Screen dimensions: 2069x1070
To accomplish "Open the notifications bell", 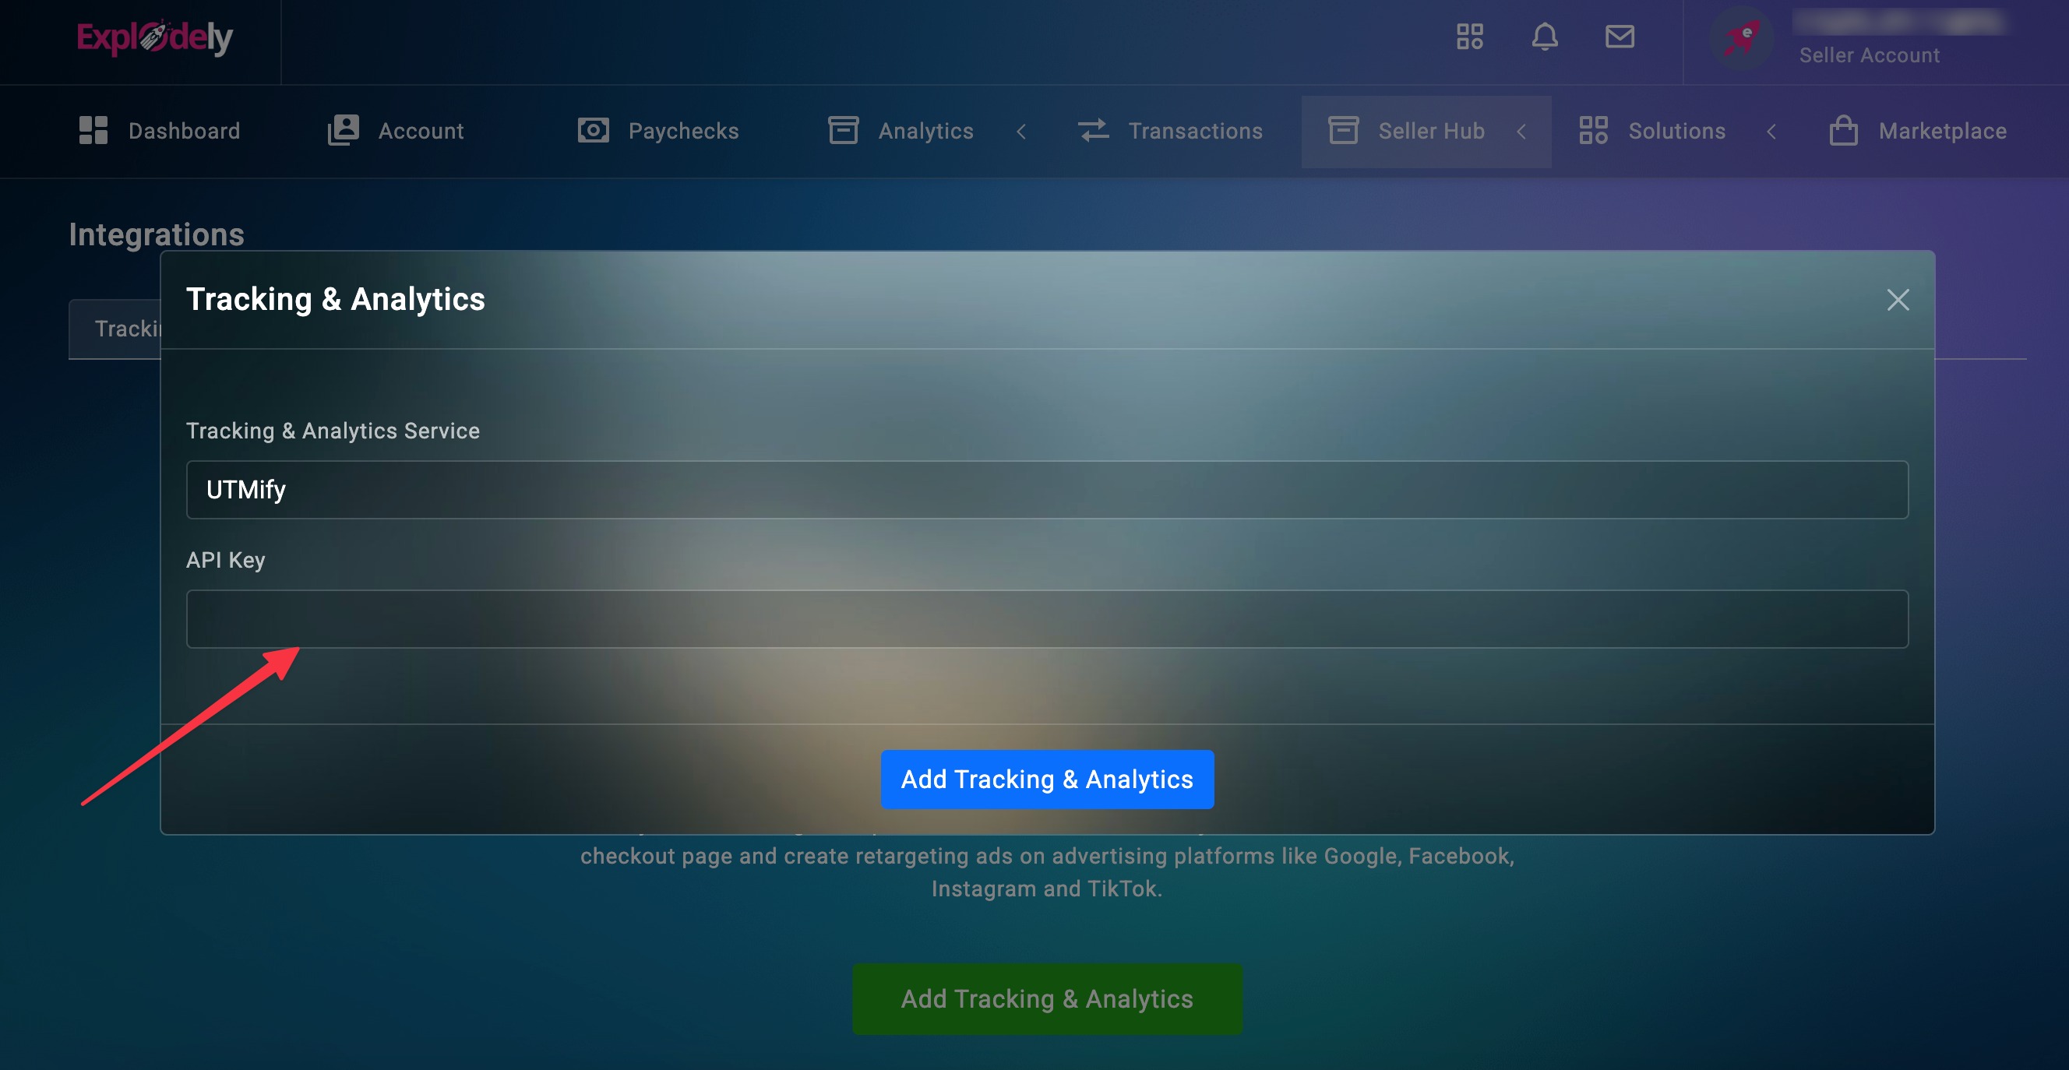I will coord(1545,37).
